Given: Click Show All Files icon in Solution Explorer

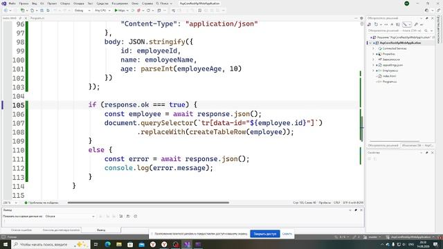Looking at the screenshot, I should [398, 25].
